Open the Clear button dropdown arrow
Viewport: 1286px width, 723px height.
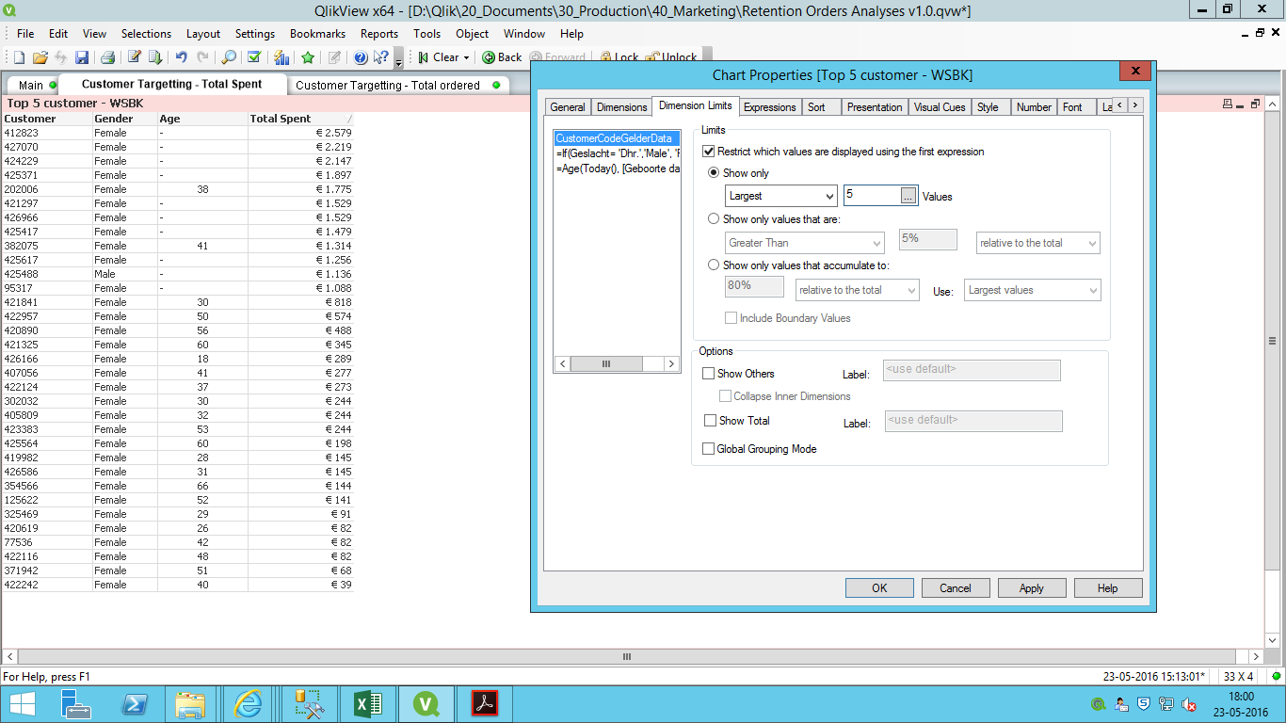point(466,57)
